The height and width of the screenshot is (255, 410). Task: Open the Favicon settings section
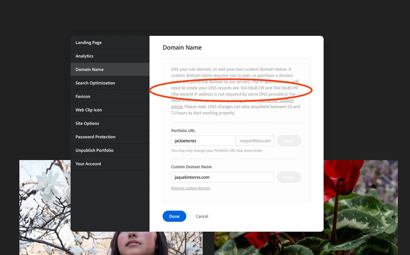(83, 96)
